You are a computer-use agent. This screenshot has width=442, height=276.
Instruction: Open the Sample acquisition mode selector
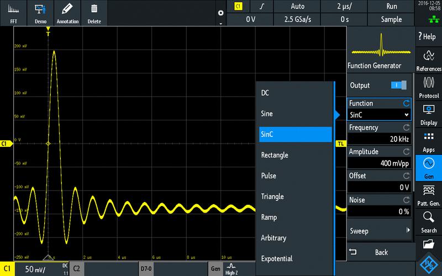(x=391, y=19)
